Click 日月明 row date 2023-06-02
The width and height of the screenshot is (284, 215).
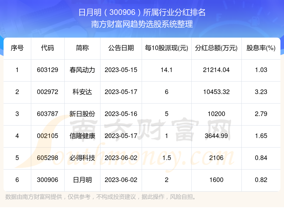point(121,180)
